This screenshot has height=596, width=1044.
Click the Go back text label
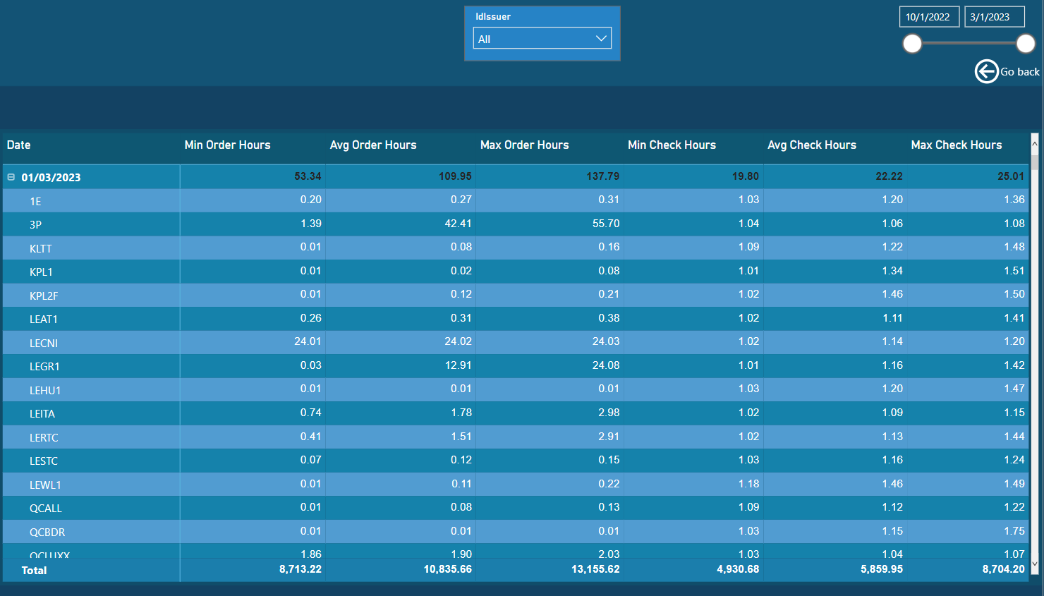1019,72
